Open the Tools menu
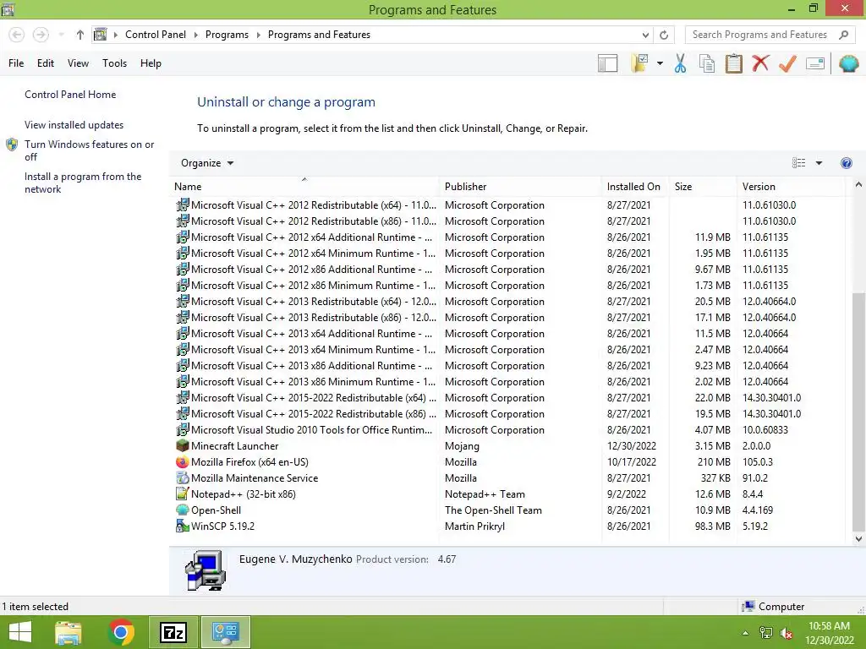This screenshot has height=649, width=866. (x=114, y=63)
